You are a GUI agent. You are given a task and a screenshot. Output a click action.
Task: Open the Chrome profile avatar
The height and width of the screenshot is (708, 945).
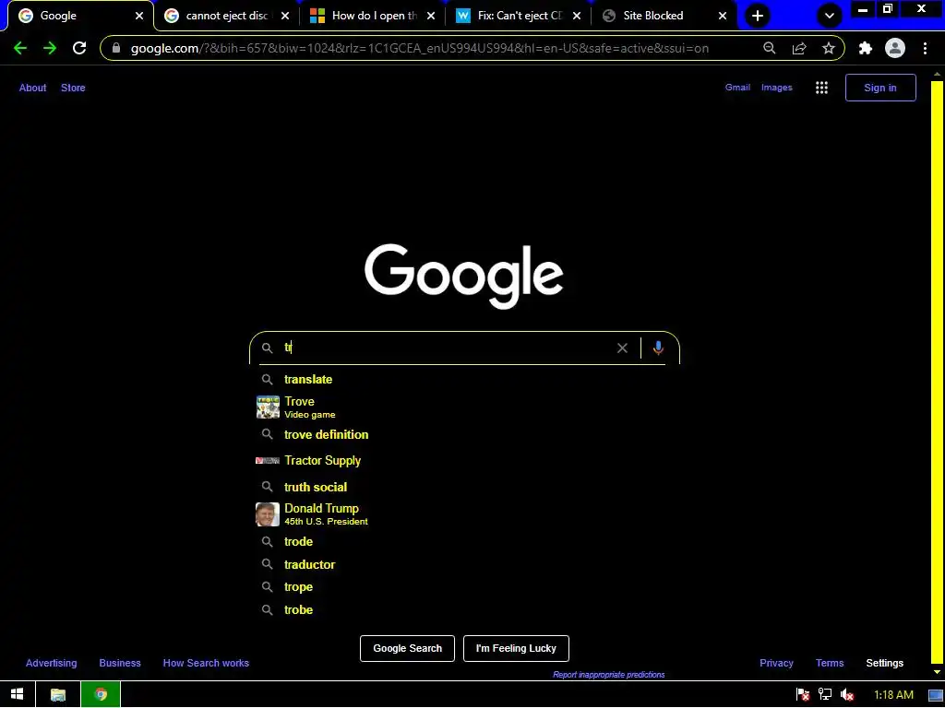pyautogui.click(x=895, y=48)
